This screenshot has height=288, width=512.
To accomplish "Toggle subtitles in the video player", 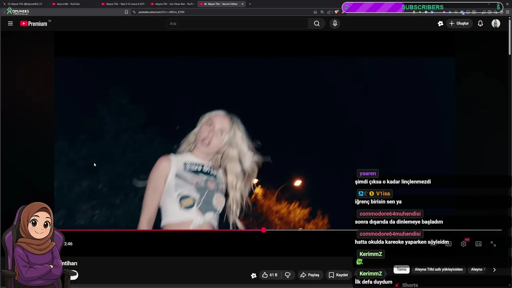I will tap(448, 244).
